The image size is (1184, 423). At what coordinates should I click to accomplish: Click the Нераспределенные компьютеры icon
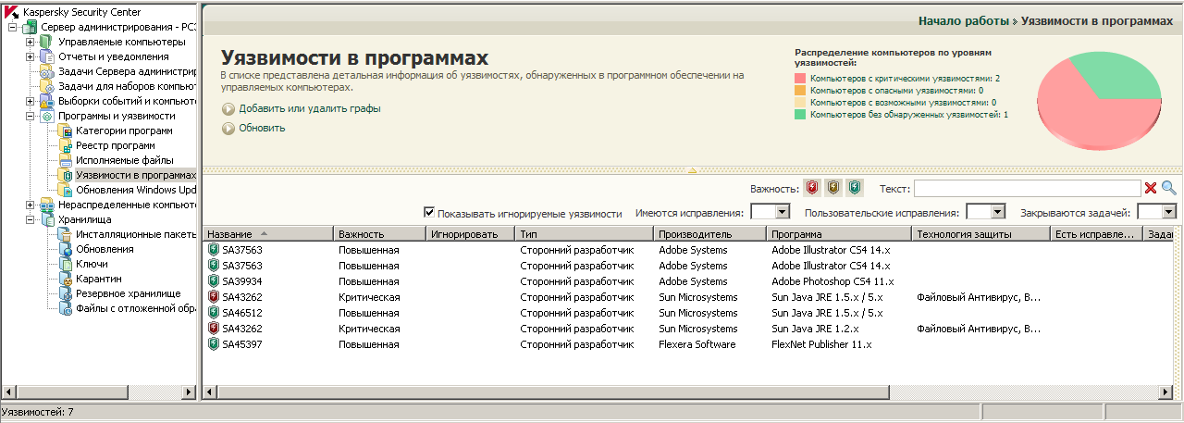[x=46, y=205]
